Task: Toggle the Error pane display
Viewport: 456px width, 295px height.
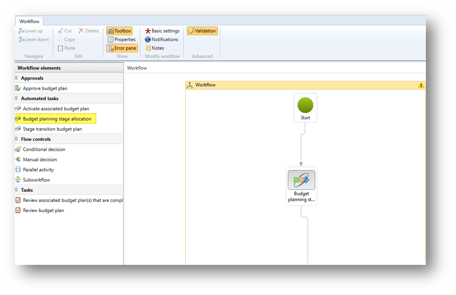Action: tap(122, 48)
